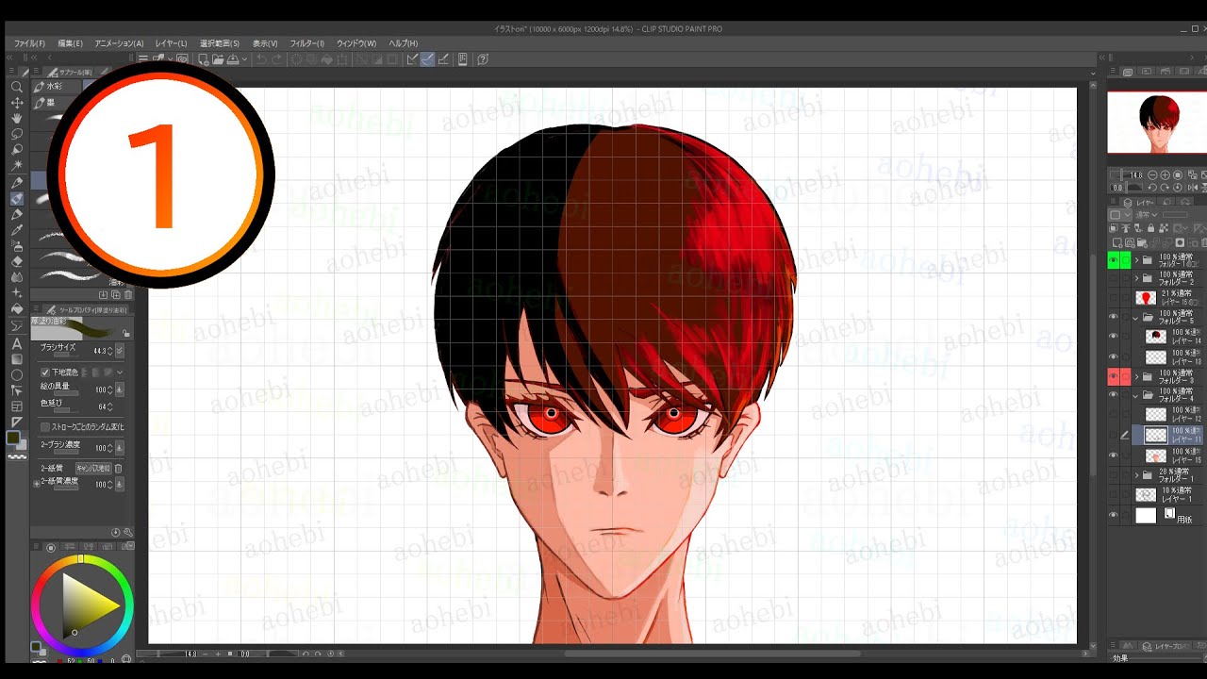Delete sub tool with trash icon
Viewport: 1207px width, 679px height.
[x=126, y=295]
